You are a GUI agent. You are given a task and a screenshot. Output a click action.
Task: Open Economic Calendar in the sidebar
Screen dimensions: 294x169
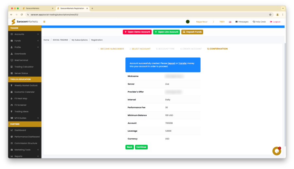(x=25, y=92)
